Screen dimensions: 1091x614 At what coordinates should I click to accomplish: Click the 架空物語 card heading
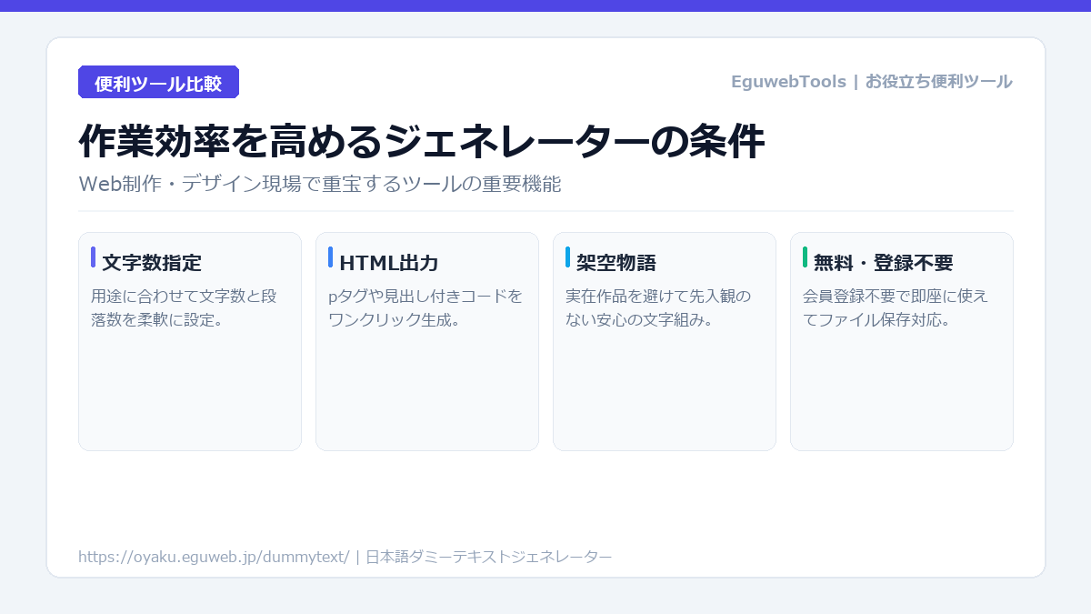point(616,263)
